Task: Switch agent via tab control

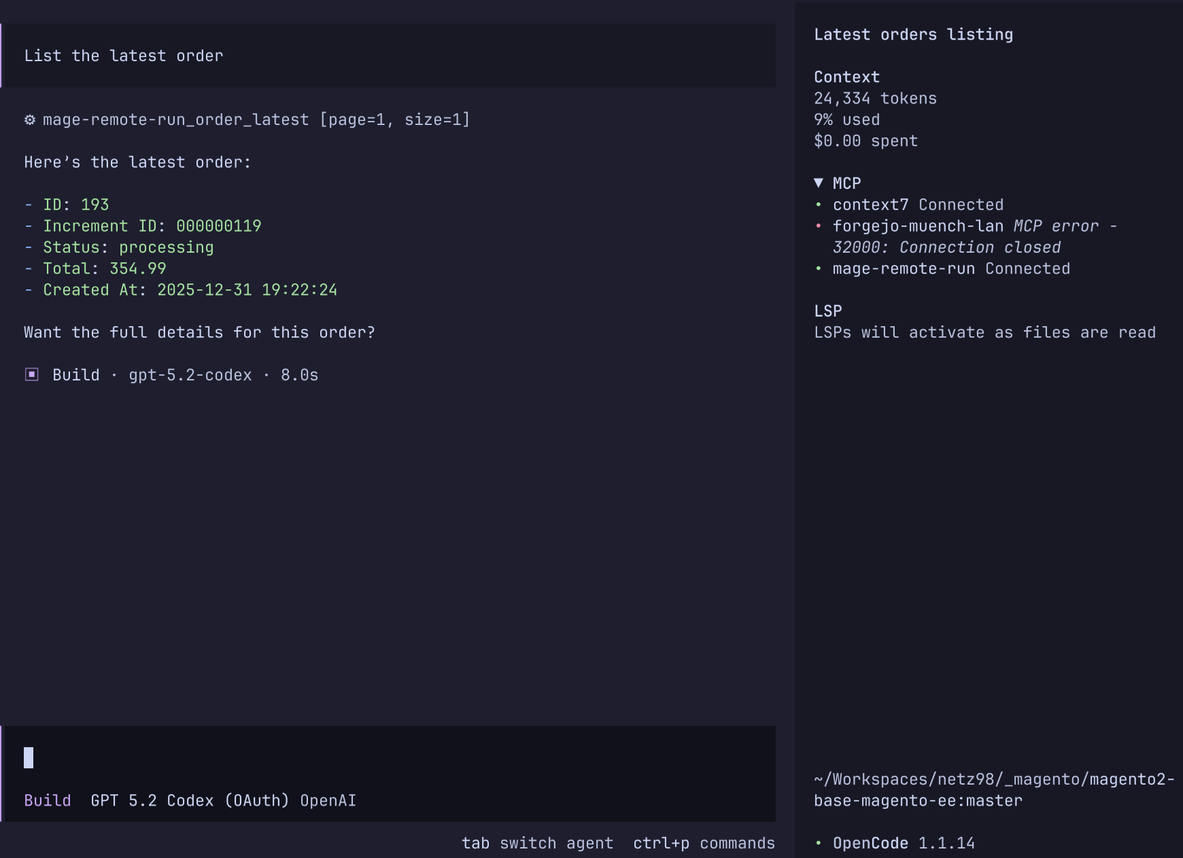Action: pyautogui.click(x=537, y=843)
